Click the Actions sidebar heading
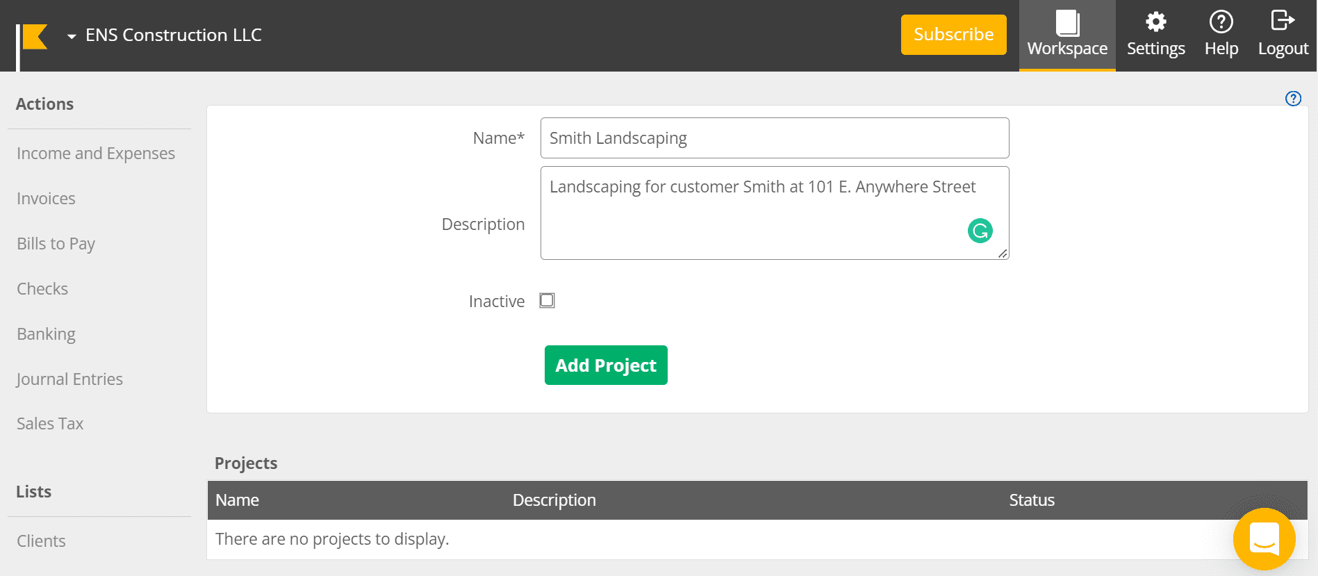 click(x=44, y=104)
